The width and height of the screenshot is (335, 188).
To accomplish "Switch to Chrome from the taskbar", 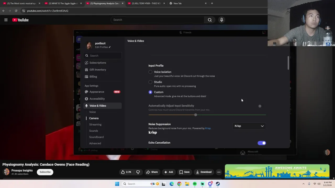I will coord(179,184).
